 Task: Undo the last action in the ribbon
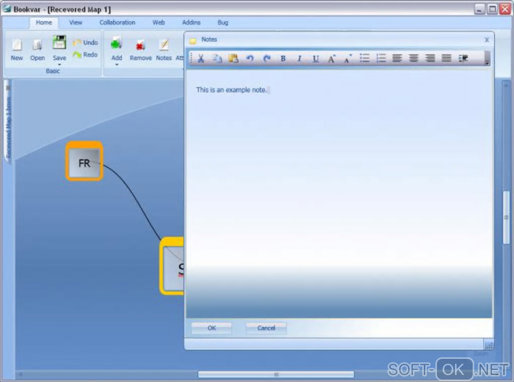tap(85, 43)
